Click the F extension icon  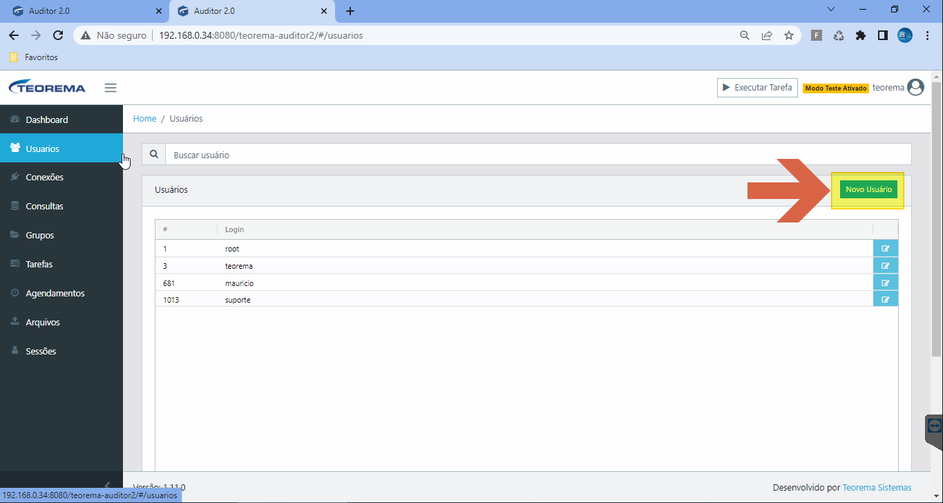click(816, 35)
